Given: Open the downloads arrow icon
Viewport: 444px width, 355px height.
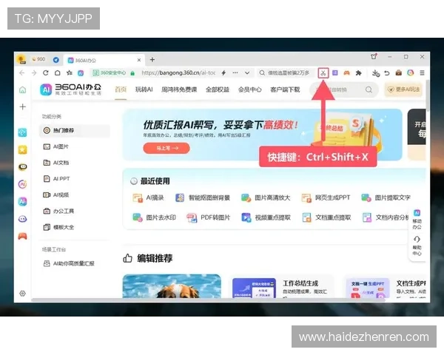Looking at the screenshot, I should pyautogui.click(x=375, y=73).
